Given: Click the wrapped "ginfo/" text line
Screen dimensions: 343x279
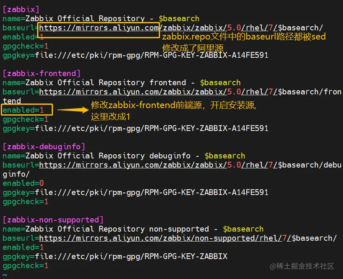Looking at the screenshot, I should click(16, 174).
